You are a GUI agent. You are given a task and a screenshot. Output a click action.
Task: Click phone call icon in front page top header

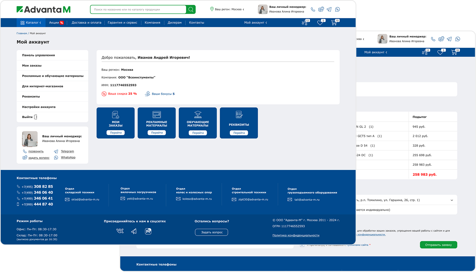313,10
